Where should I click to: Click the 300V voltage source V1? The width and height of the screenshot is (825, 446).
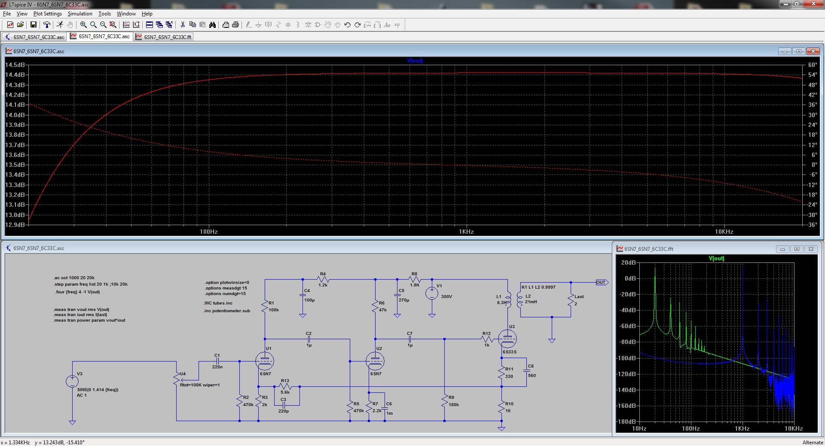[x=432, y=293]
